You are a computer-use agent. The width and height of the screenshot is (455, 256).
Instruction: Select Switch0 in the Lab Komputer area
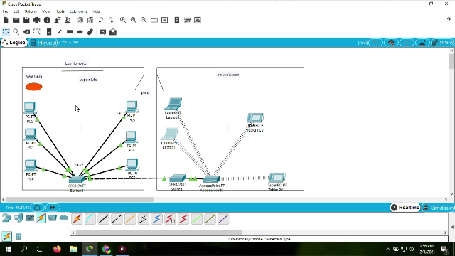click(77, 180)
